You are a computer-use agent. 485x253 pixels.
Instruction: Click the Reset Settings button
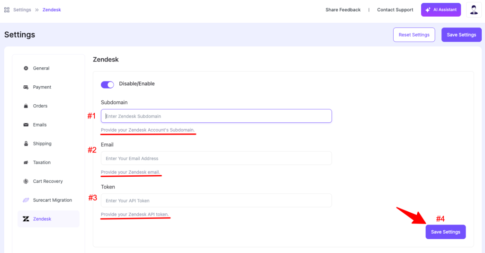pos(414,35)
